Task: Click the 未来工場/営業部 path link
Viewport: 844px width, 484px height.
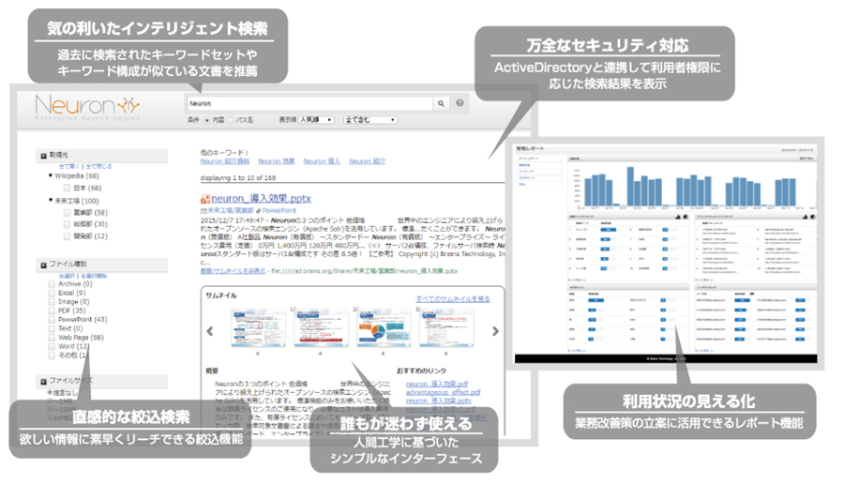Action: [231, 210]
